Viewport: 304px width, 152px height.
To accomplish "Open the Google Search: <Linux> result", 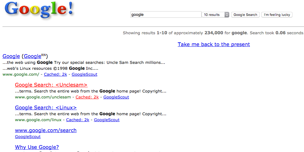I will point(46,107).
